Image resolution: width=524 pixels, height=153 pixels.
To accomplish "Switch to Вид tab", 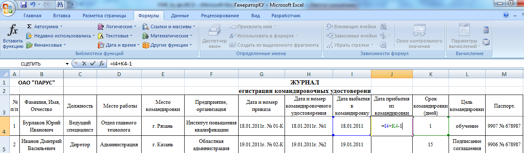I will pos(255,16).
